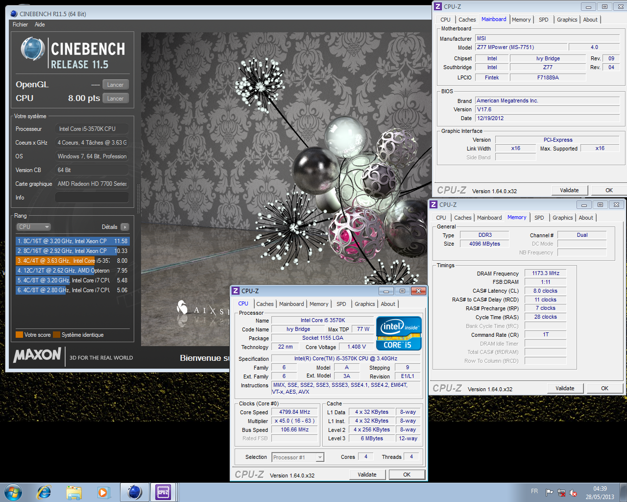This screenshot has width=627, height=502.
Task: Run the OpenGL test with Lancer
Action: coord(116,85)
